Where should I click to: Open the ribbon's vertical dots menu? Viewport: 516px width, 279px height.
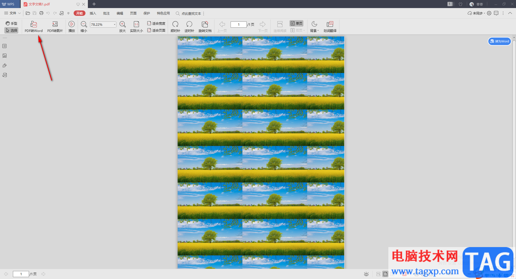pyautogui.click(x=503, y=13)
